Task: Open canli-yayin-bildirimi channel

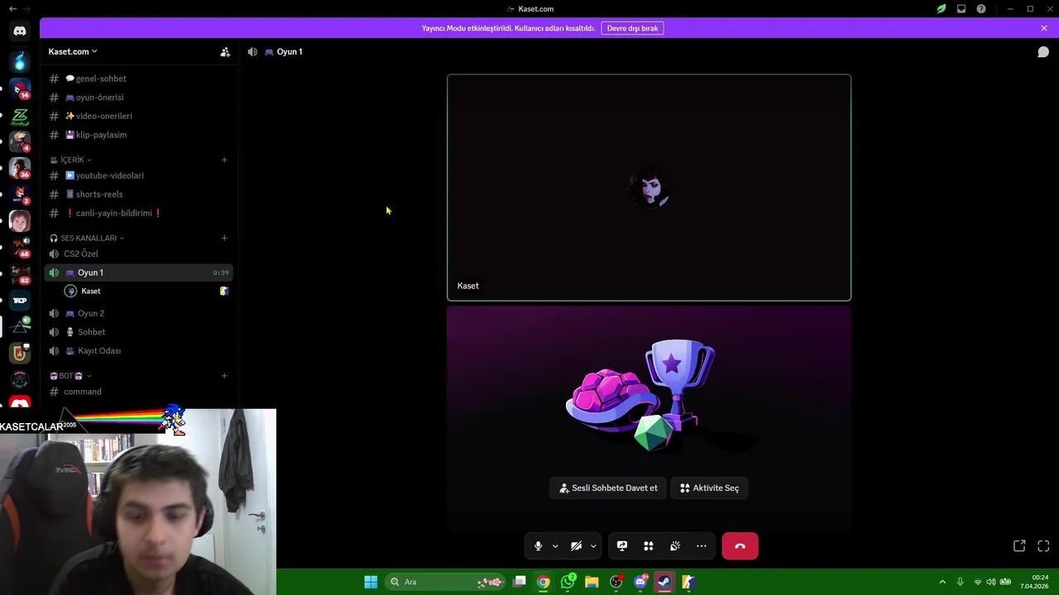Action: 138,213
